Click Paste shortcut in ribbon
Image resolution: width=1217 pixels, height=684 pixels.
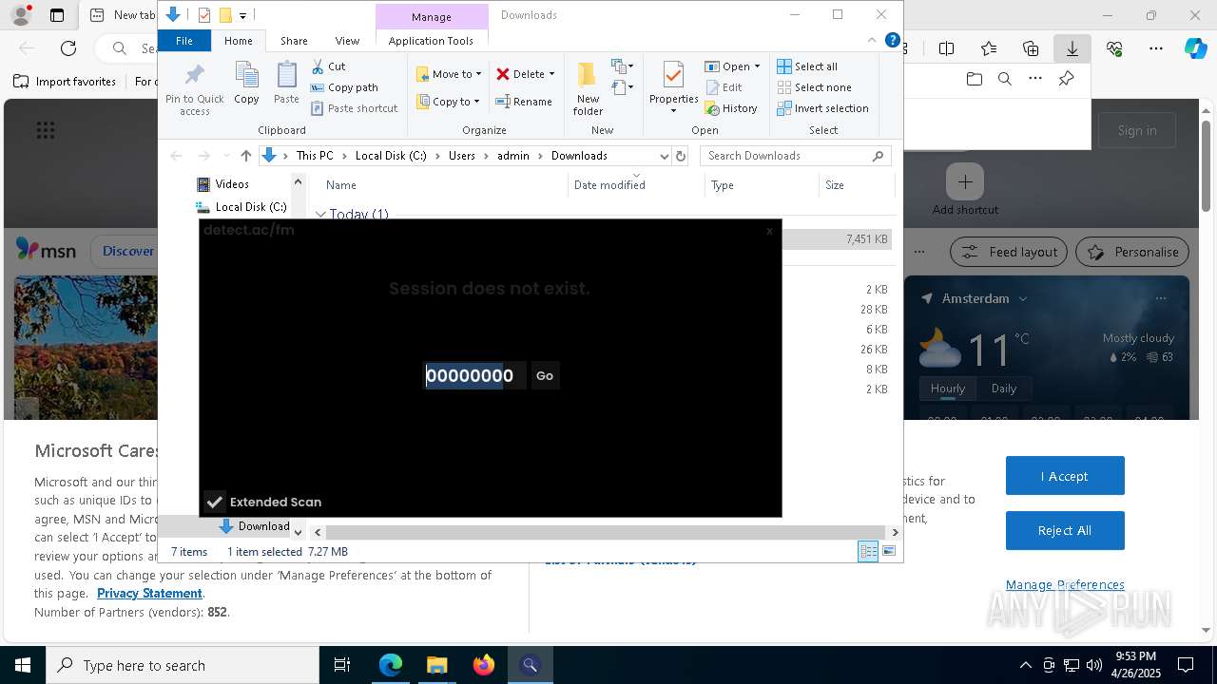354,108
